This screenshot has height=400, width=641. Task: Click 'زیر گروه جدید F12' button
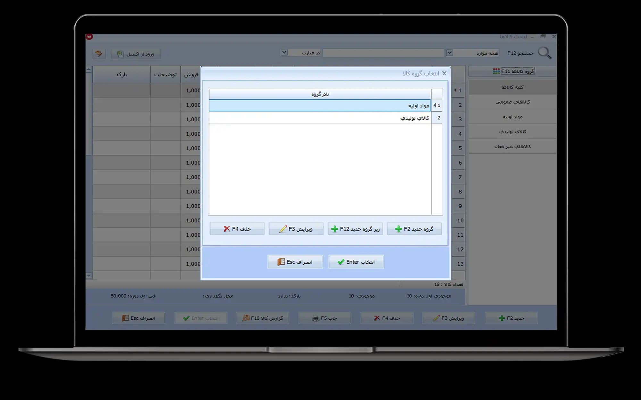355,229
